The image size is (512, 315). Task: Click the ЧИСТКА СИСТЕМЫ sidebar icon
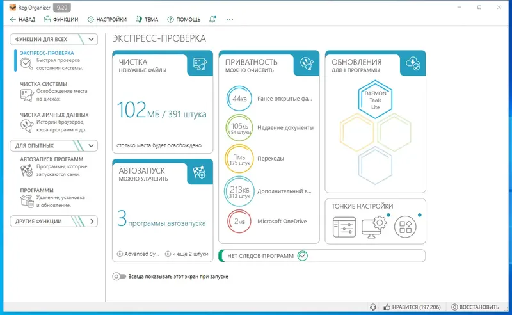click(x=27, y=95)
